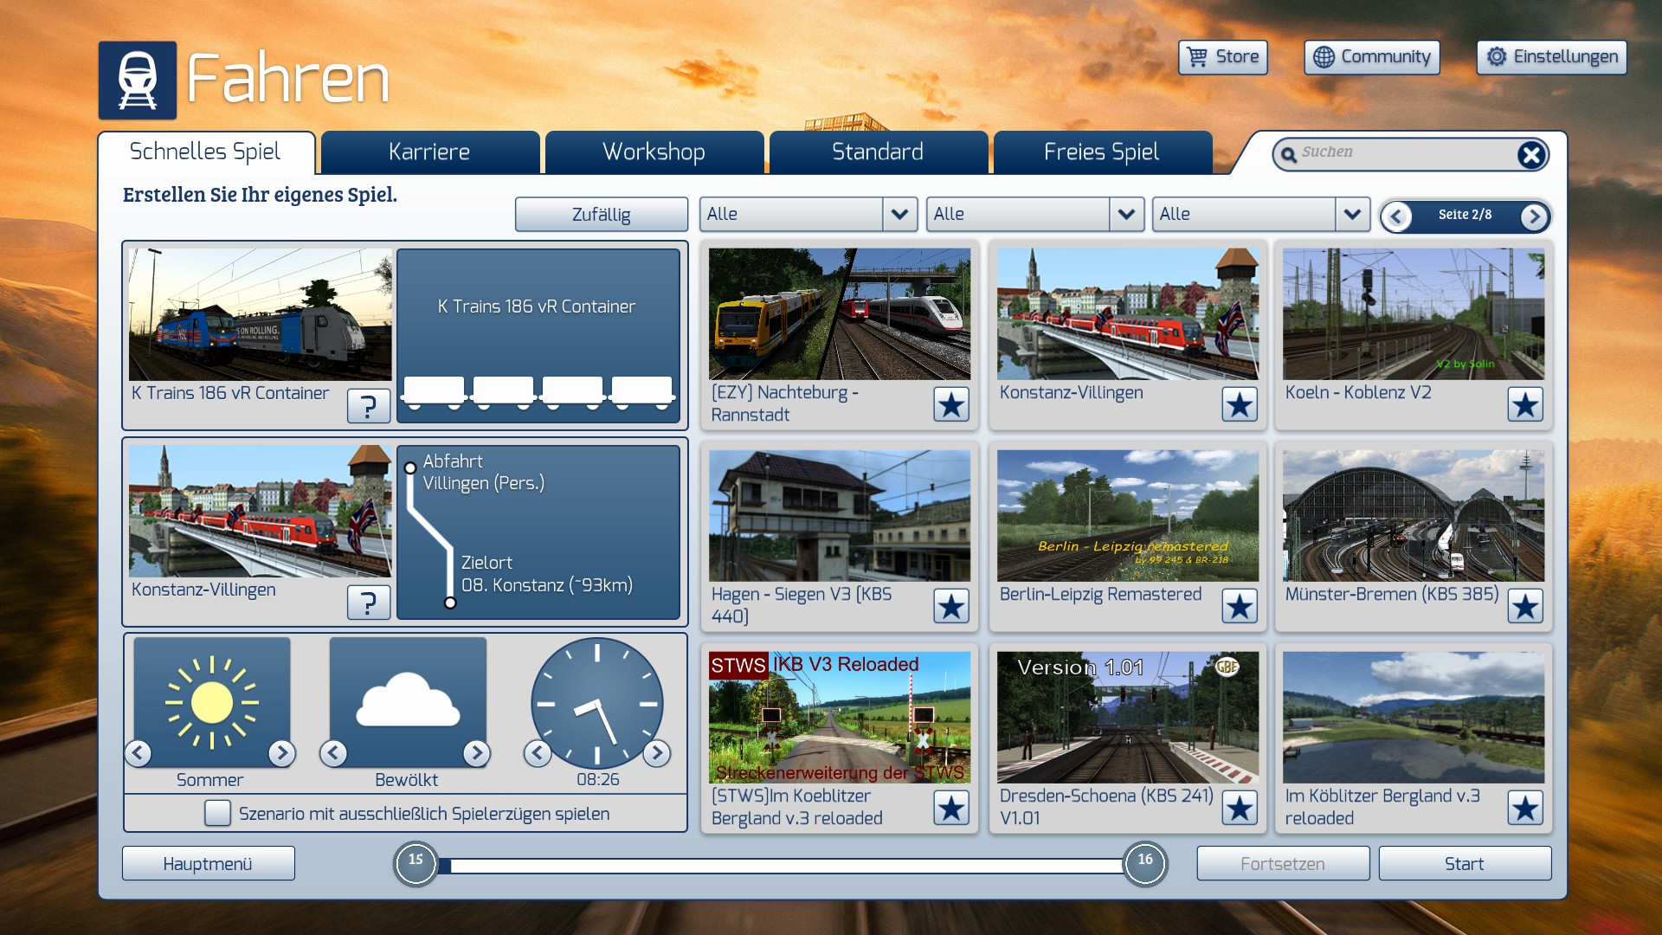Enable Szenario mit ausschließlich Spielerzügen spielen
1662x935 pixels.
point(217,813)
